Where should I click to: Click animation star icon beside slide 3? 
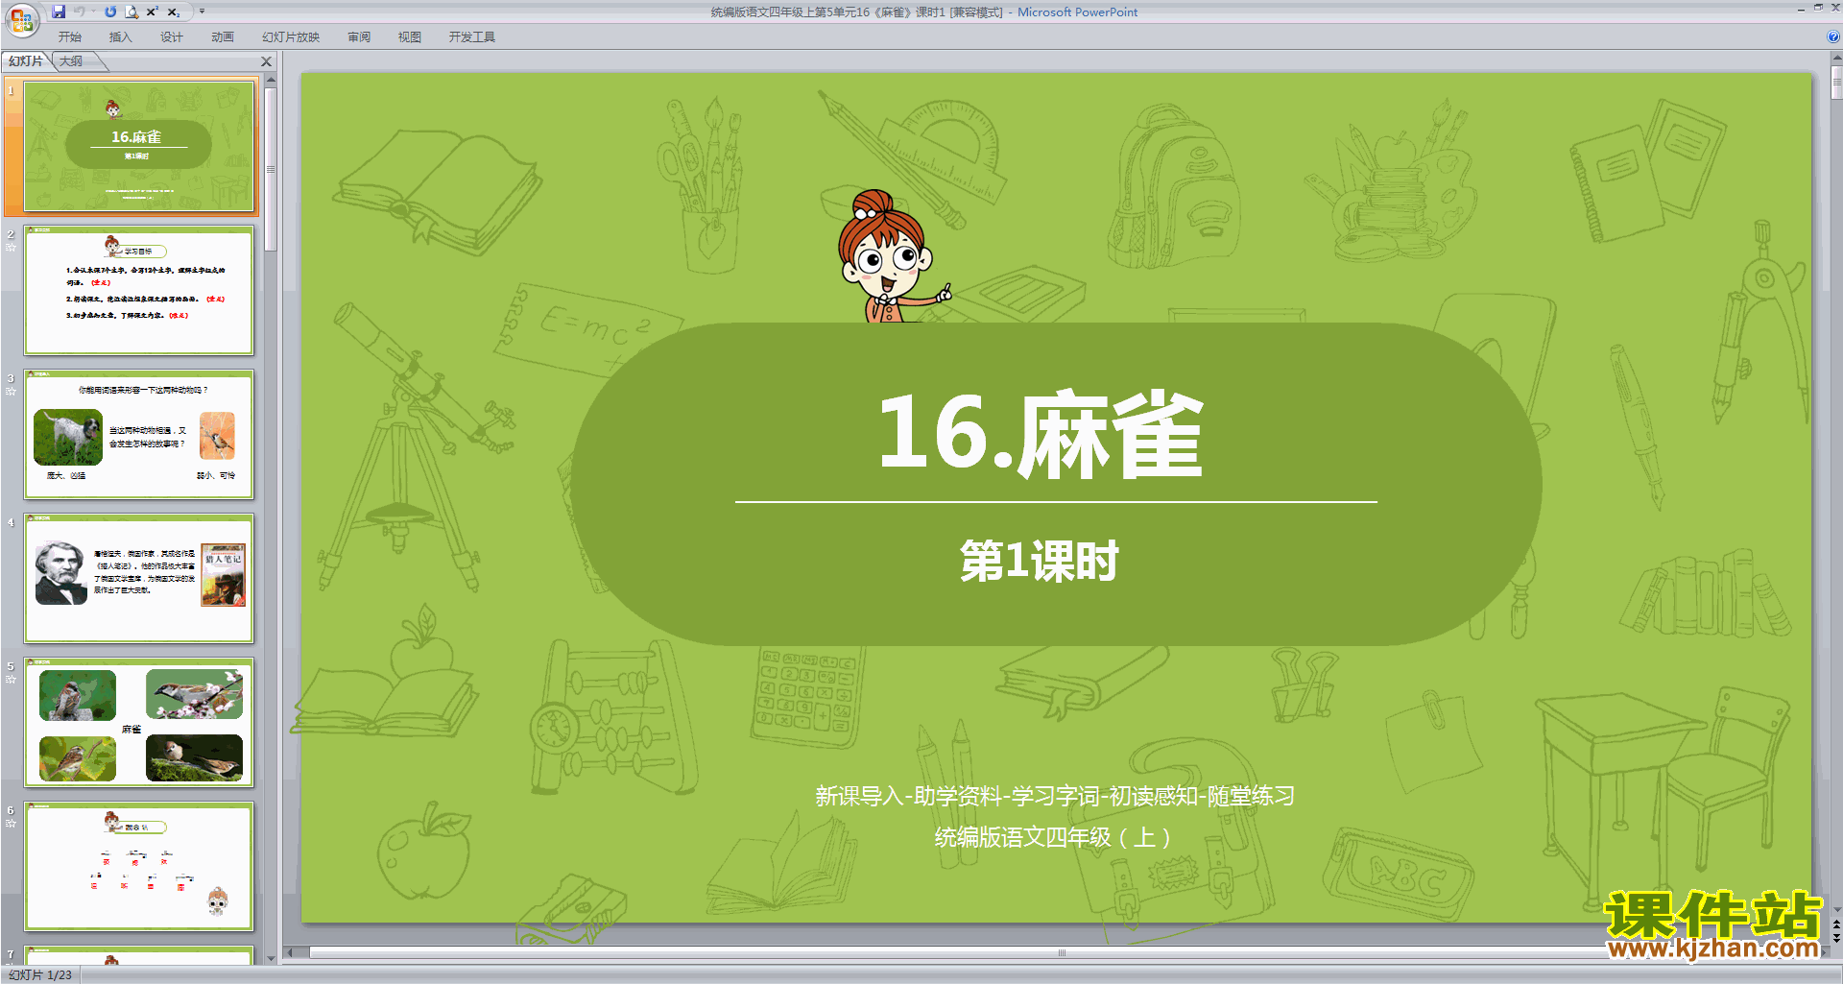(11, 392)
